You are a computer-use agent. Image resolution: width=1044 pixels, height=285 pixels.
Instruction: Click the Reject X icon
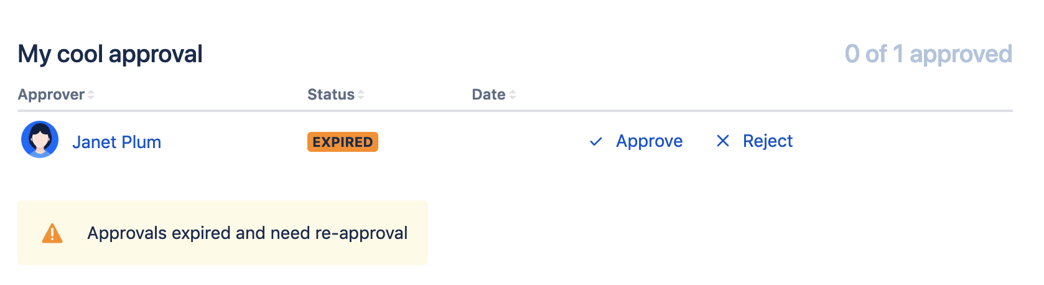[722, 141]
